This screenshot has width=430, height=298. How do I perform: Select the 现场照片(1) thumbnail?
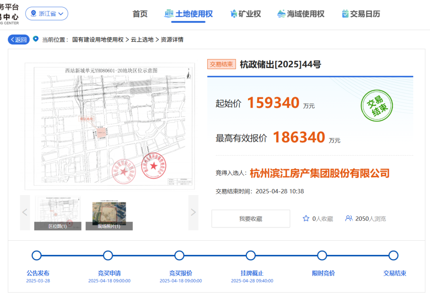pos(109,216)
